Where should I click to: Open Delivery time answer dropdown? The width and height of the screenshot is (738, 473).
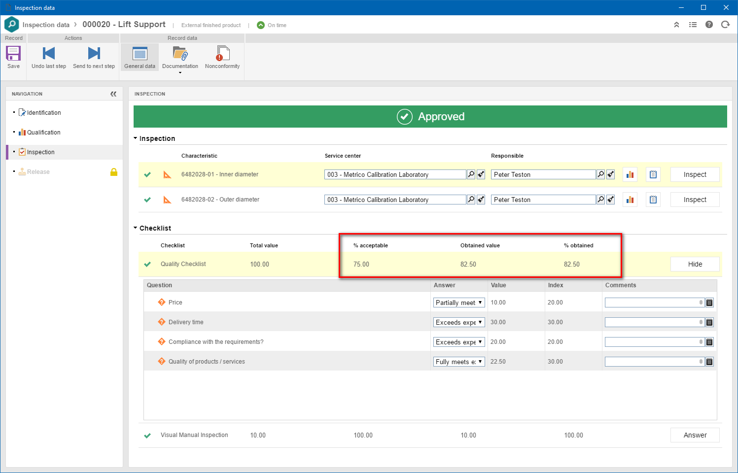point(459,322)
